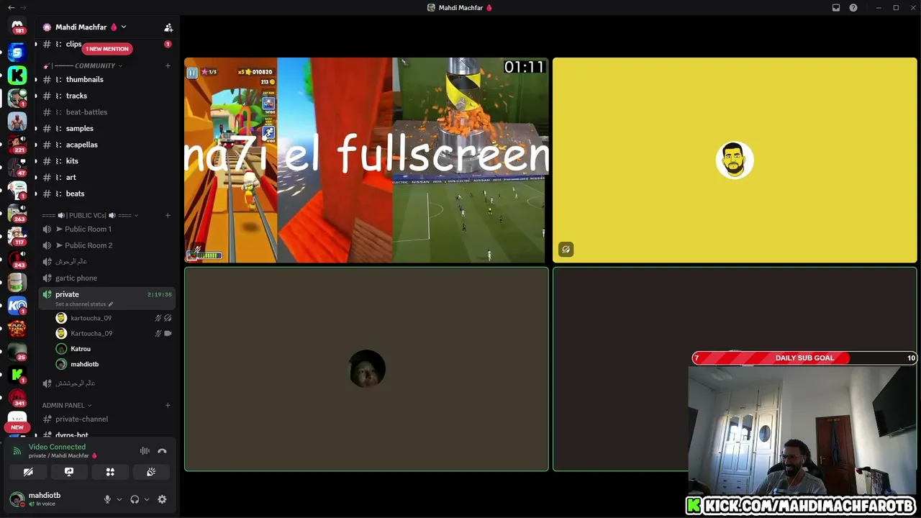The width and height of the screenshot is (921, 518).
Task: Toggle headphone deafen
Action: (135, 499)
